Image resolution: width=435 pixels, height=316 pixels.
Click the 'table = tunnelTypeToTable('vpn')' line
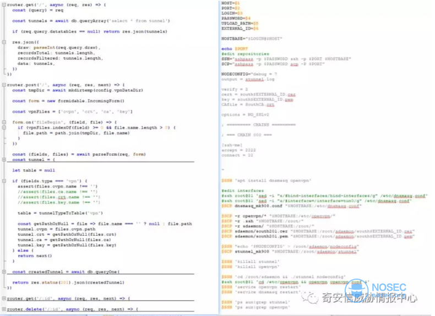[x=60, y=213]
